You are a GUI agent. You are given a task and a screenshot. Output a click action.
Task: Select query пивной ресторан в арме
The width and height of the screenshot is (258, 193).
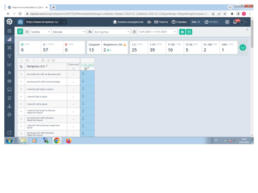(40, 89)
